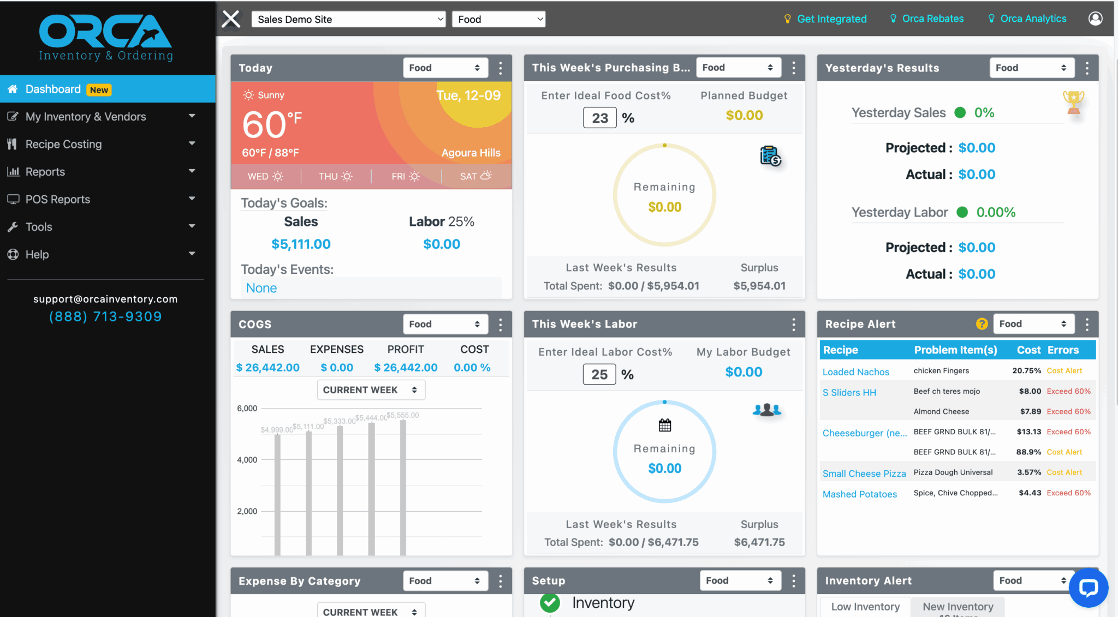Click the Ideal Food Cost percent field
Image resolution: width=1118 pixels, height=617 pixels.
point(599,118)
